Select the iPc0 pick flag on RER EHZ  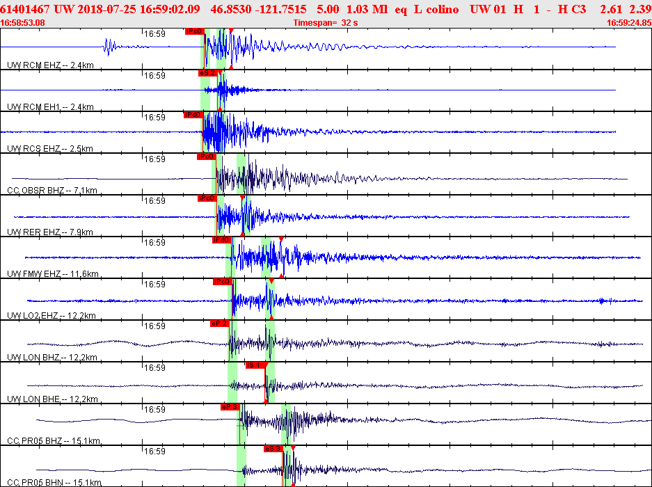click(x=207, y=198)
